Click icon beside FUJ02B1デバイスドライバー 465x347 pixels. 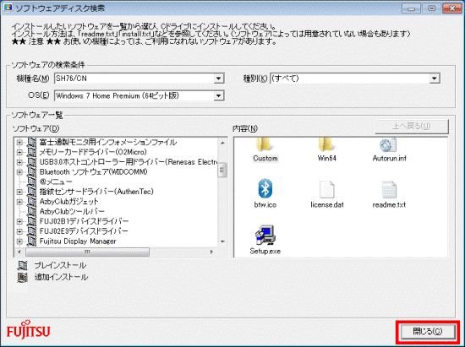pyautogui.click(x=31, y=221)
